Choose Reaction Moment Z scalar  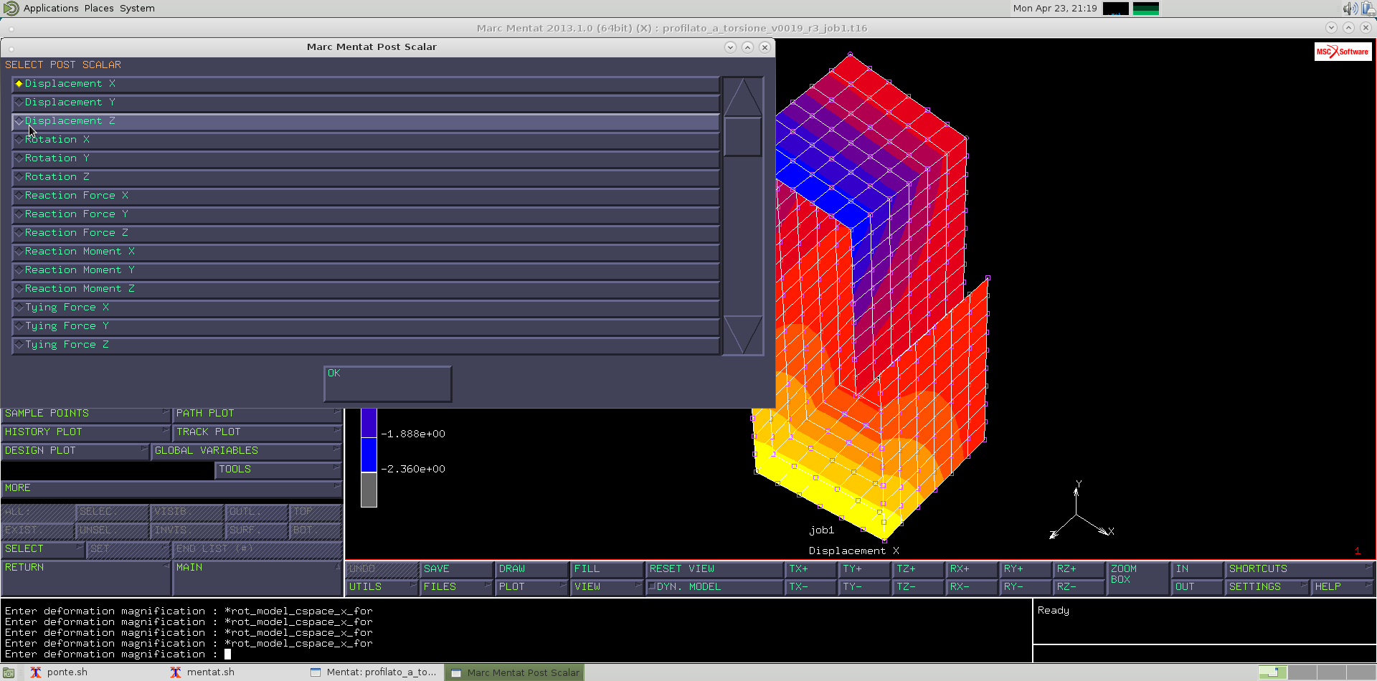tap(366, 290)
